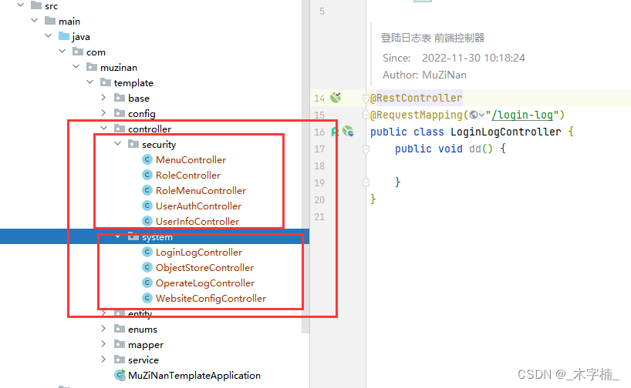This screenshot has height=388, width=631.
Task: Click line number 18 in the gutter
Action: pyautogui.click(x=319, y=166)
